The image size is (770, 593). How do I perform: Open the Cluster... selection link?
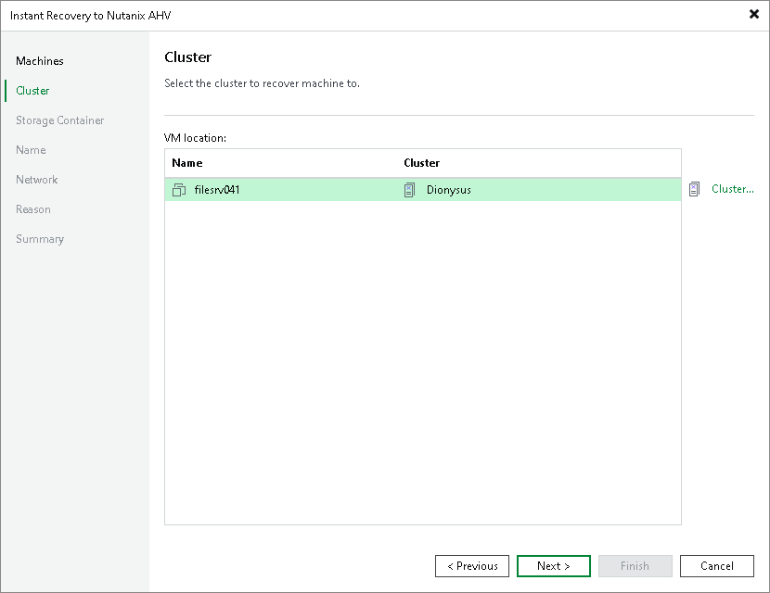(x=732, y=189)
